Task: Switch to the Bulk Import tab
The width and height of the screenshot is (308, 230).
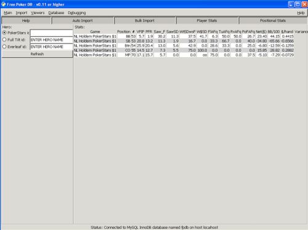Action: [x=145, y=20]
